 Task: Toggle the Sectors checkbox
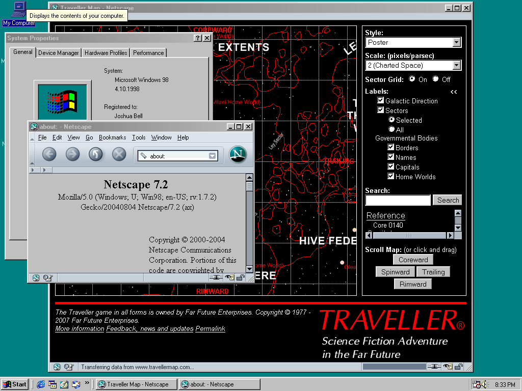(381, 110)
